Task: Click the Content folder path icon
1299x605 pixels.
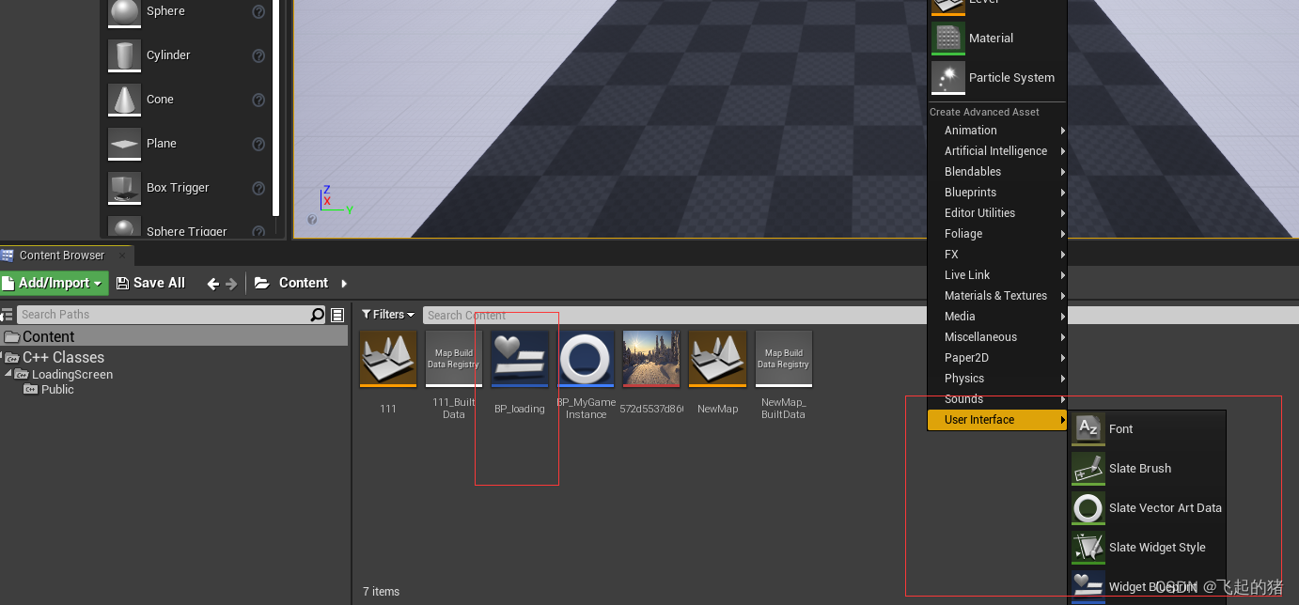Action: [x=262, y=283]
